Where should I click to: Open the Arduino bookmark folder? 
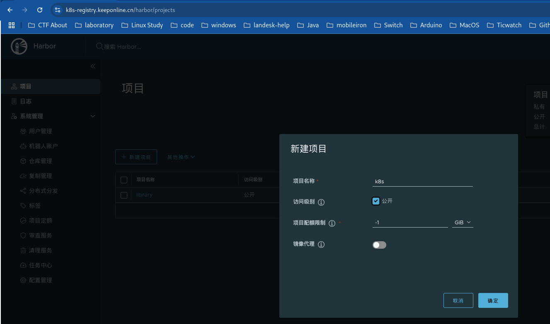click(426, 25)
